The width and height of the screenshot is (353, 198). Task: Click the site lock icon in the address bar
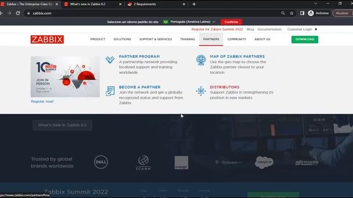tap(28, 13)
